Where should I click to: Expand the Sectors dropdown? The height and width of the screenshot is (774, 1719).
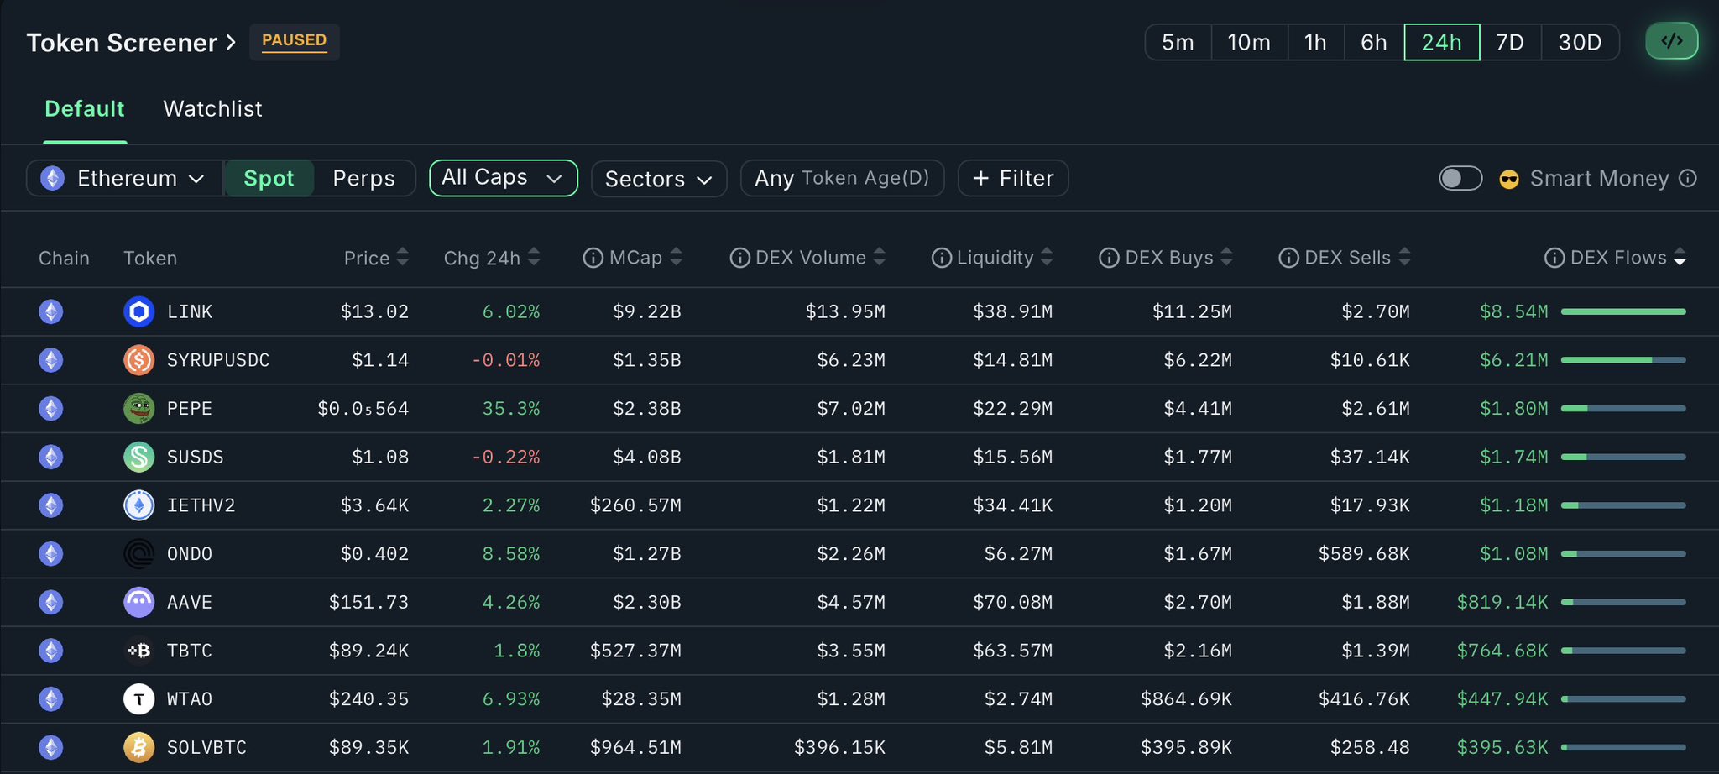(x=658, y=178)
